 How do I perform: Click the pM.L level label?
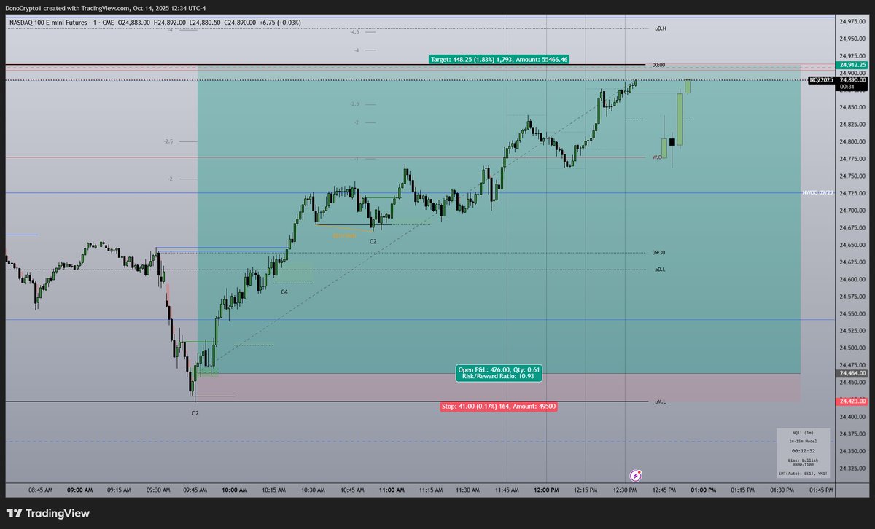[x=661, y=401]
